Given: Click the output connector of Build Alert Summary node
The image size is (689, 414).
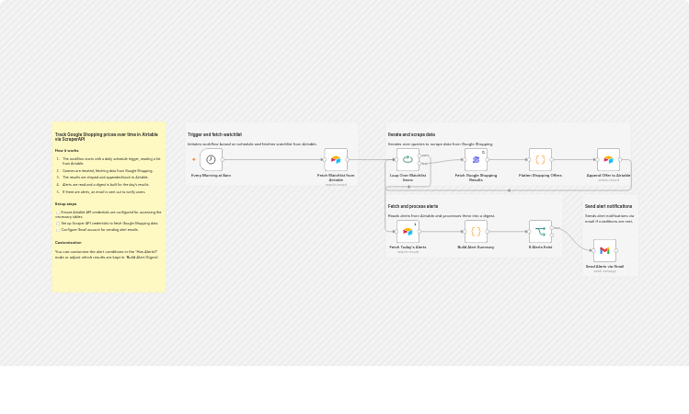Looking at the screenshot, I should click(488, 232).
